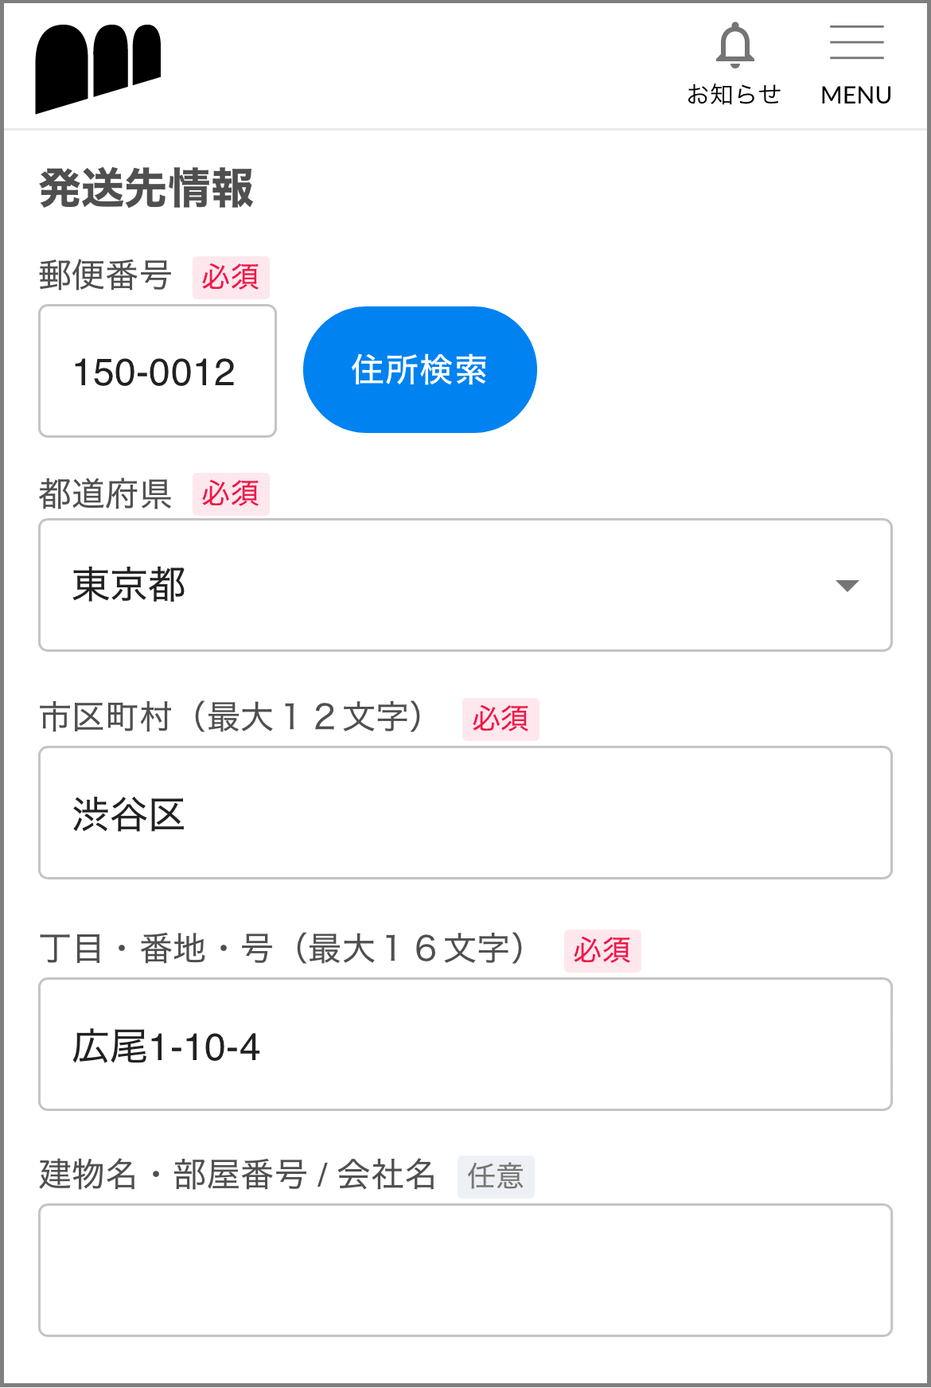
Task: Open the 都道府県 dropdown showing 東京都
Action: 465,585
